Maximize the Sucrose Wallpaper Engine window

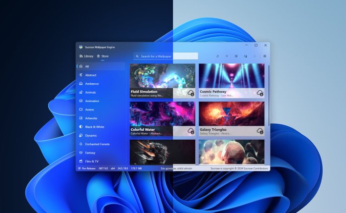pyautogui.click(x=256, y=45)
